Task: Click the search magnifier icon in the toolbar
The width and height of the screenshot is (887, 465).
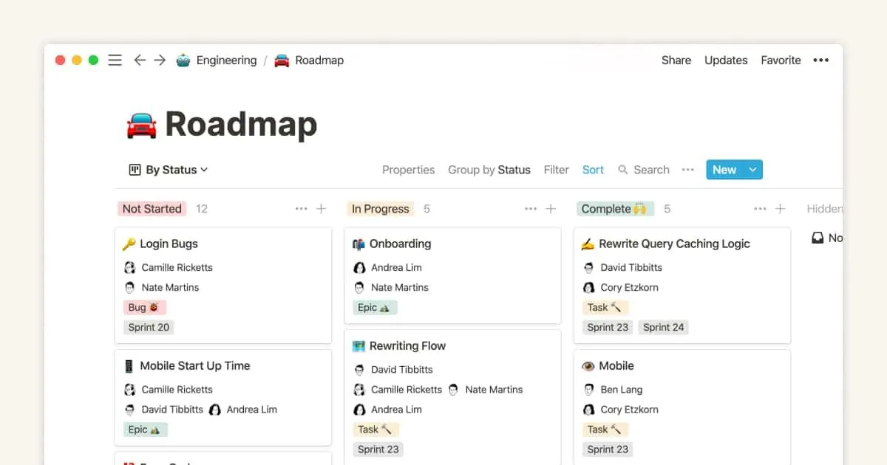Action: click(623, 170)
